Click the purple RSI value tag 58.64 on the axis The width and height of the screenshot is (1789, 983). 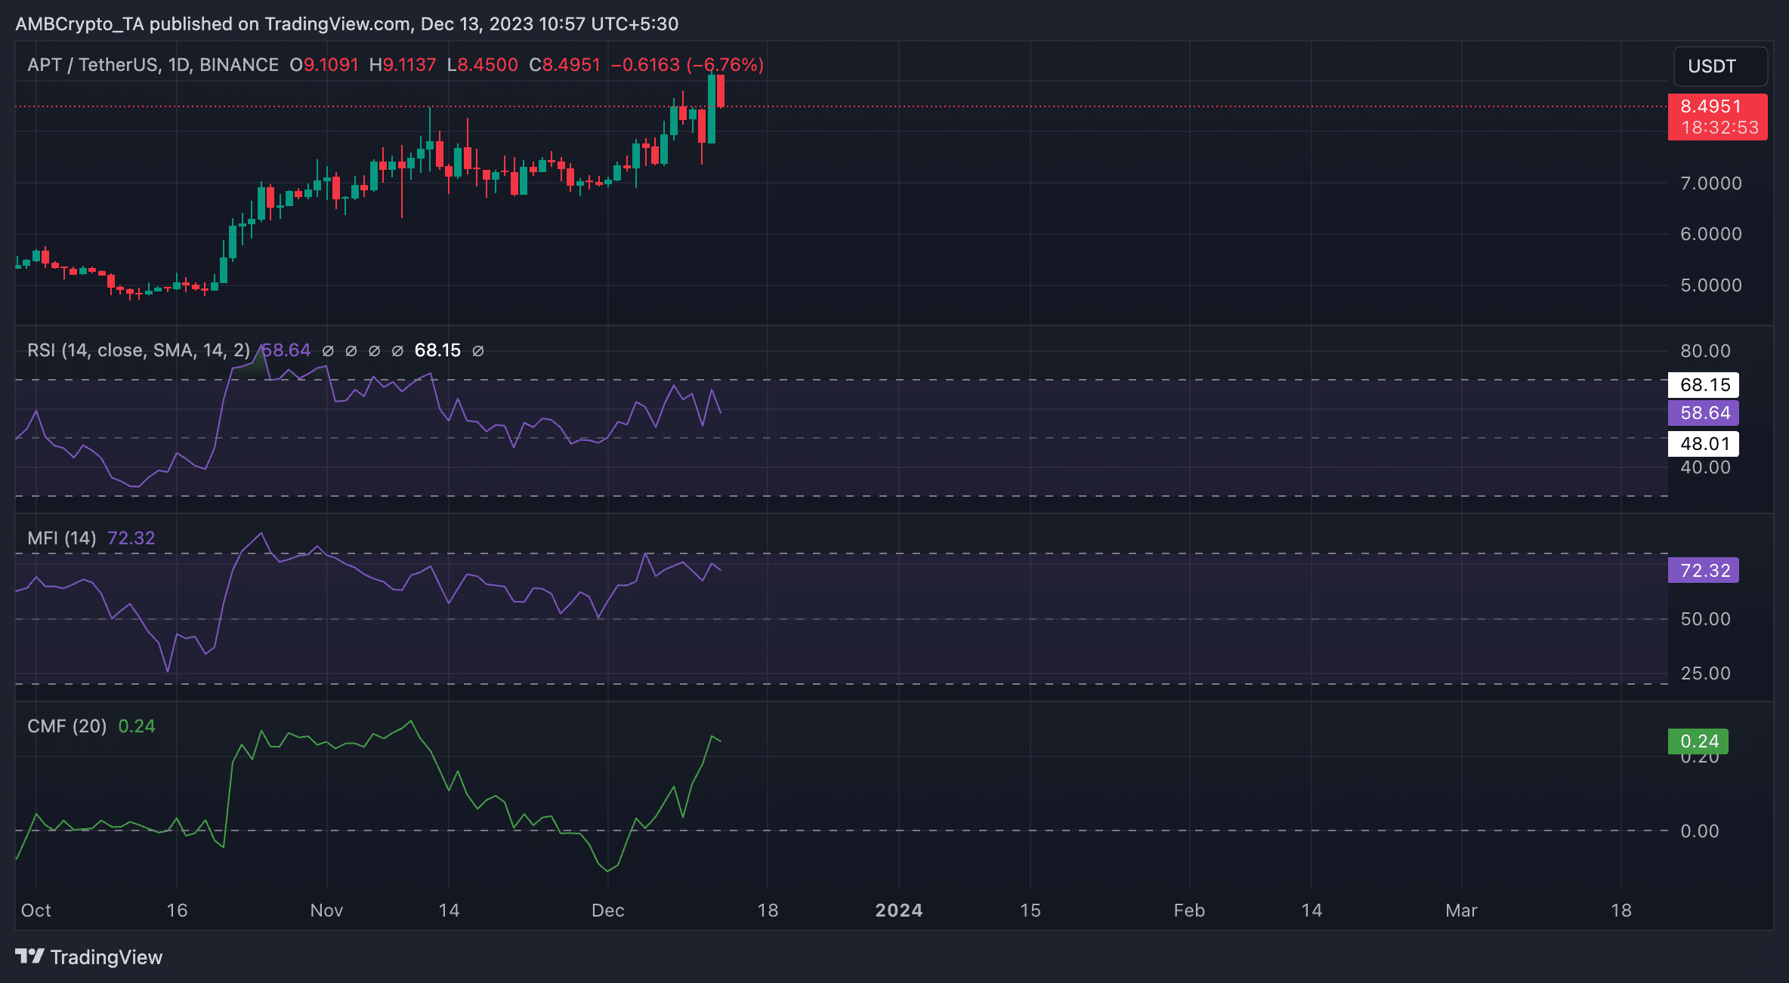coord(1703,413)
